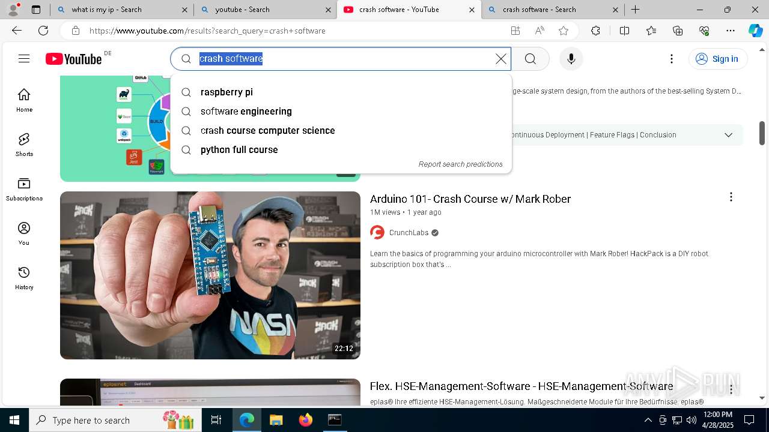Open Arduino 101 video thumbnail
Viewport: 769px width, 432px height.
[210, 275]
